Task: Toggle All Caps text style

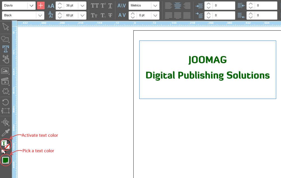Action: (x=95, y=6)
